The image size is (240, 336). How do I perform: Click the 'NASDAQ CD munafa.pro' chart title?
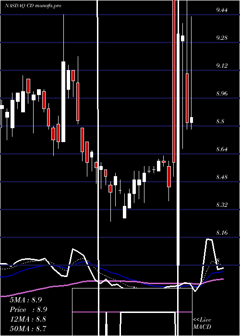(x=33, y=6)
